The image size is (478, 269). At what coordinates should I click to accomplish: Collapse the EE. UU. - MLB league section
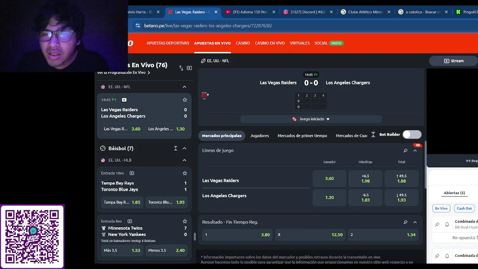coord(184,160)
